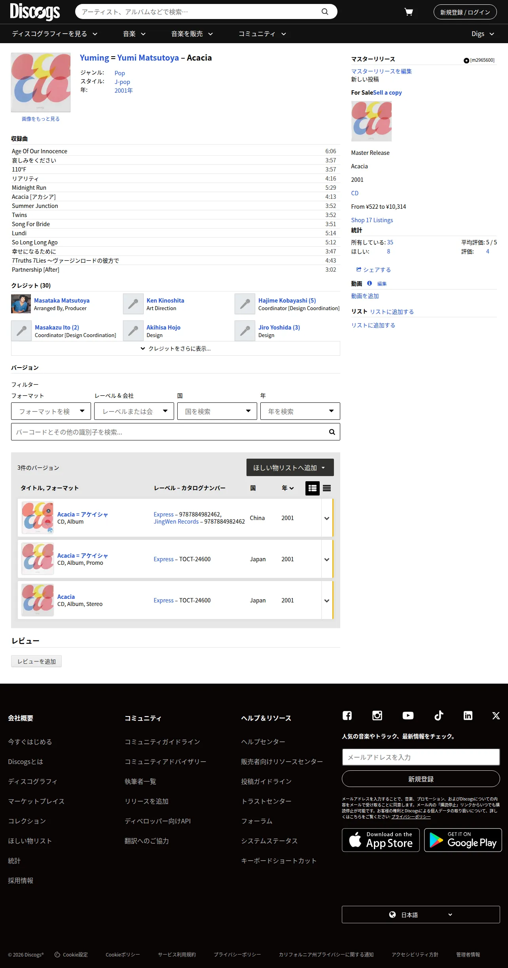The width and height of the screenshot is (508, 968).
Task: Switch to the detailed card list view
Action: click(x=313, y=488)
